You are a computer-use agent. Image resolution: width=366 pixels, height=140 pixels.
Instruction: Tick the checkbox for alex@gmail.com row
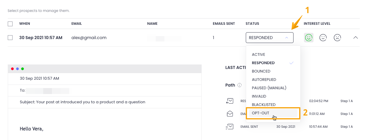click(x=10, y=38)
